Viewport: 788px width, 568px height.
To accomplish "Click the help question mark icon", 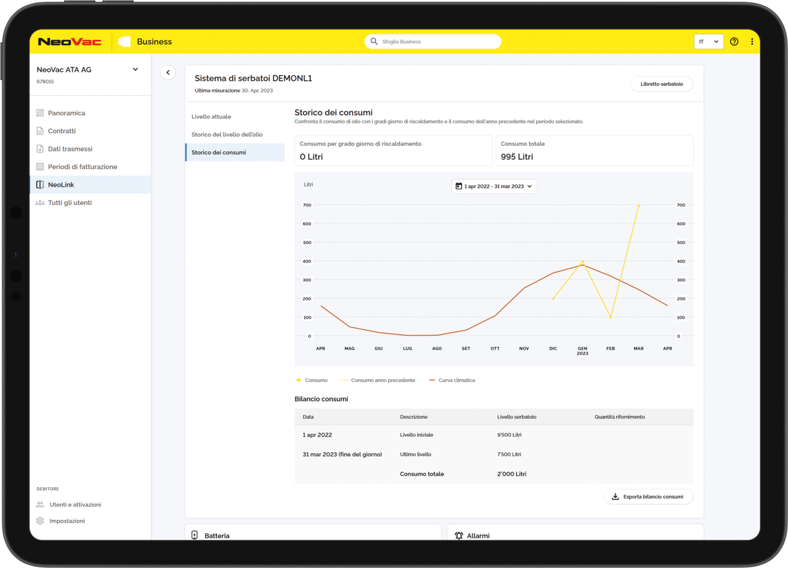I will [x=734, y=42].
